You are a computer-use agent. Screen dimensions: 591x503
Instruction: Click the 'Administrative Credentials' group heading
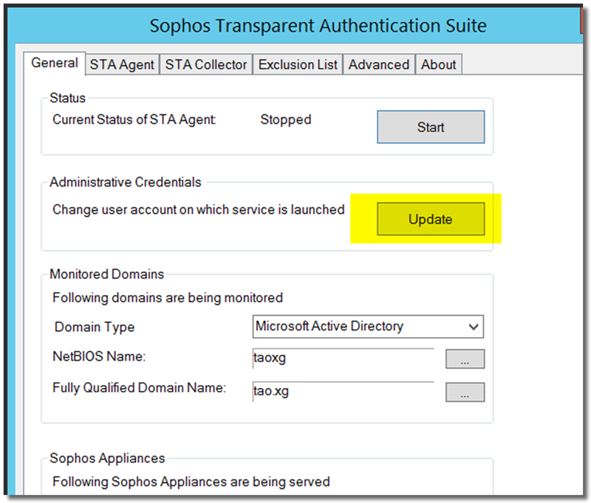coord(126,182)
